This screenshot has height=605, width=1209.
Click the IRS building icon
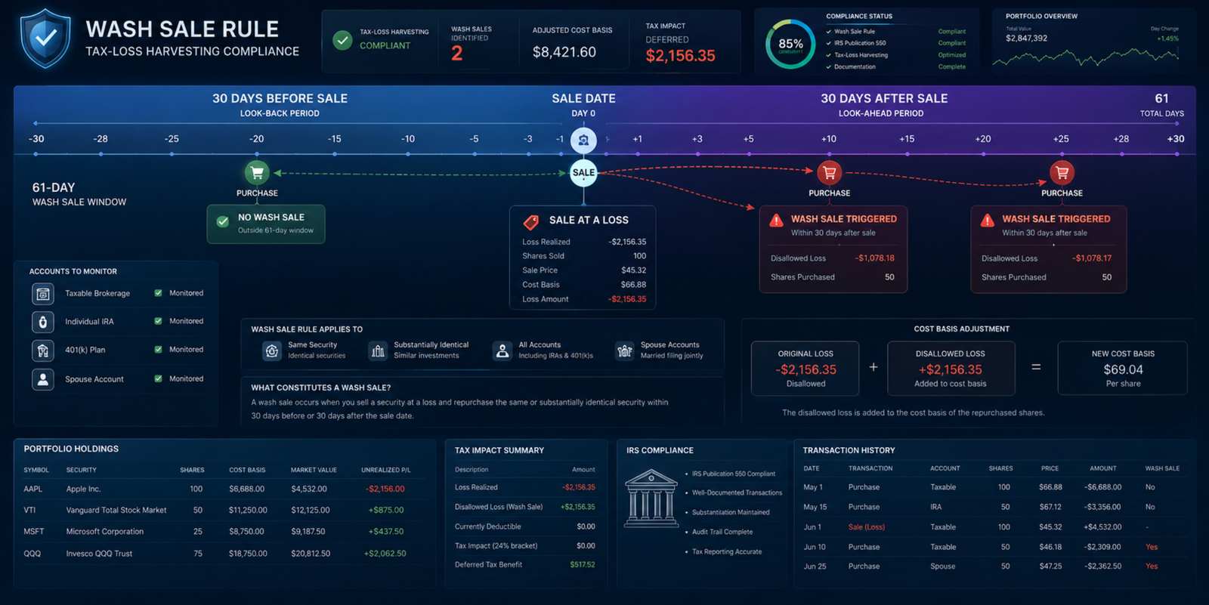tap(651, 498)
